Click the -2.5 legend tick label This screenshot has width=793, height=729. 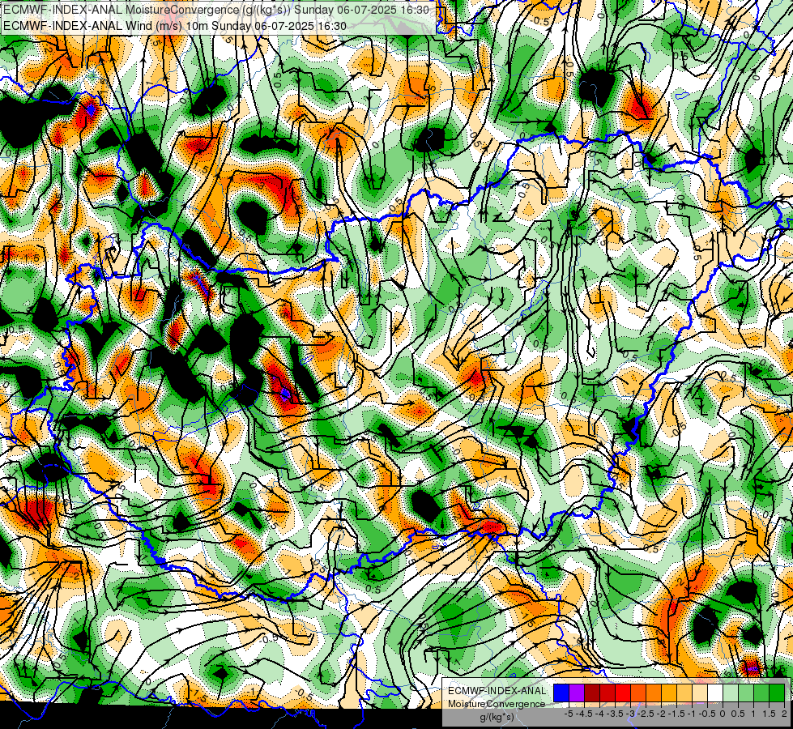point(646,714)
